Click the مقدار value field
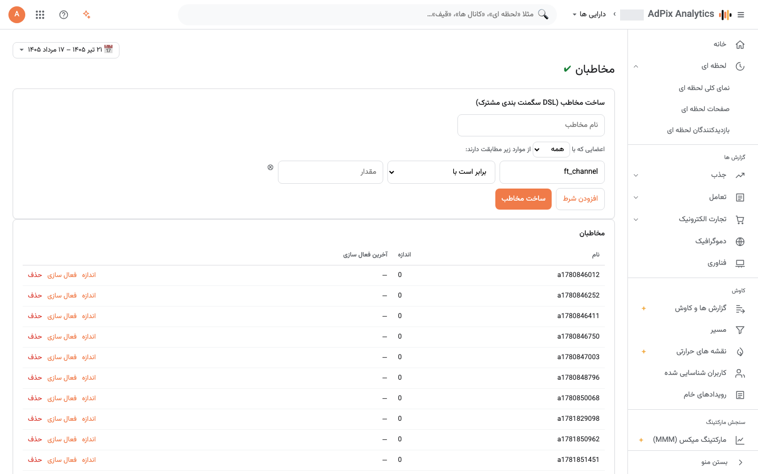 click(x=331, y=172)
